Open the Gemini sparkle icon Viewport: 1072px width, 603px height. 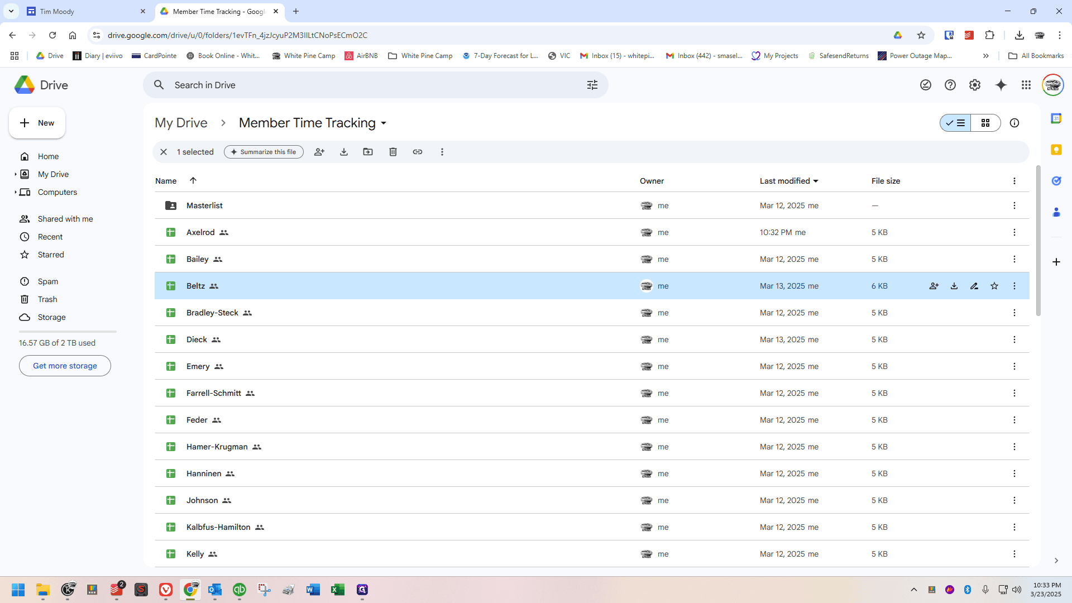tap(1001, 85)
